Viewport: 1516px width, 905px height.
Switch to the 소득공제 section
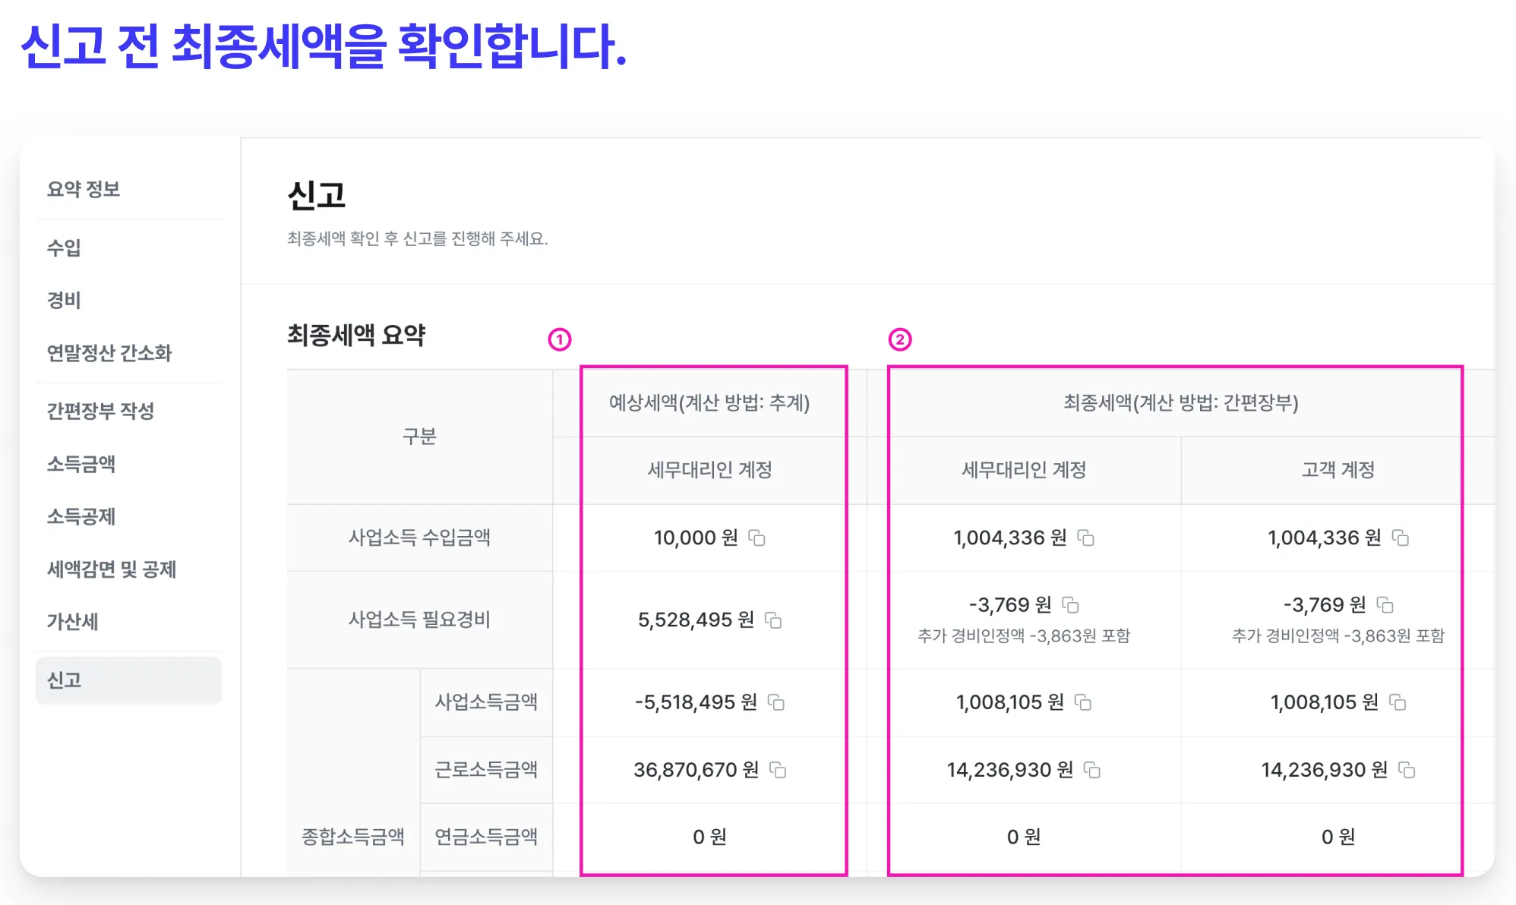coord(81,516)
